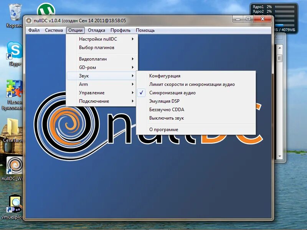Click scrollbar up arrow in background window
The width and height of the screenshot is (307, 230).
tap(280, 48)
